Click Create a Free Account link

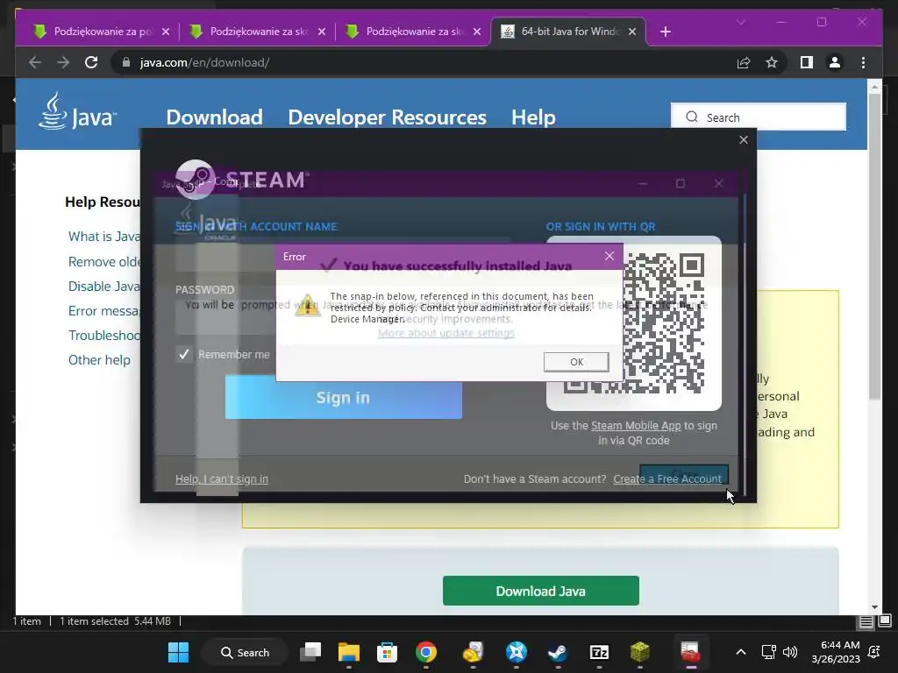pyautogui.click(x=667, y=479)
